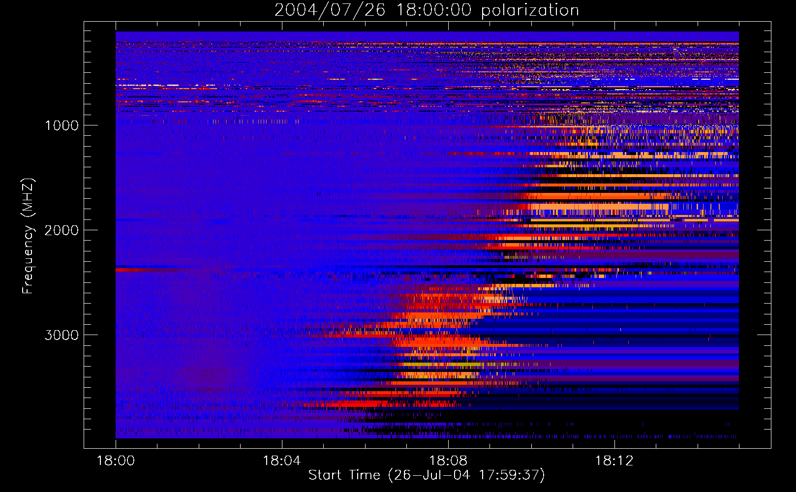This screenshot has height=492, width=796.
Task: Select the '18:00' time axis label
Action: [116, 461]
